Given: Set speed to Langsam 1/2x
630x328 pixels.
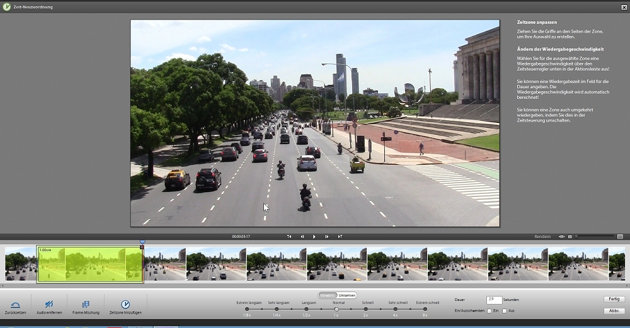Looking at the screenshot, I should pyautogui.click(x=306, y=309).
